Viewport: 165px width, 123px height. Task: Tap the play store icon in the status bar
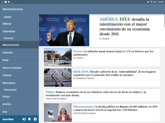click(9, 2)
